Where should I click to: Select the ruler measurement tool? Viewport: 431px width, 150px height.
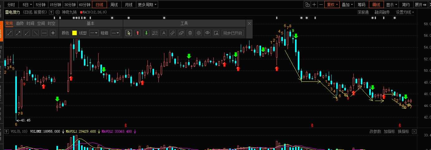coord(172,33)
